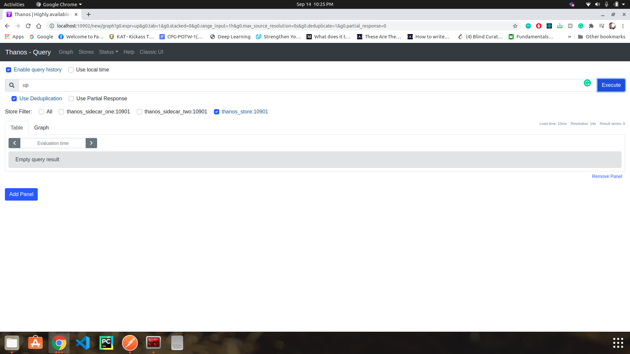Screen dimensions: 630x354
Task: Expand hidden bookmarks with double chevron
Action: (569, 37)
